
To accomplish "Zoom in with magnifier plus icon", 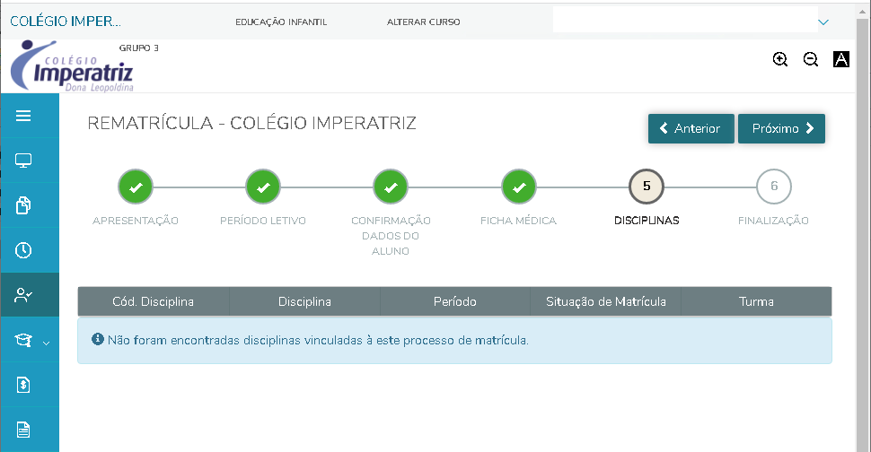I will point(780,59).
